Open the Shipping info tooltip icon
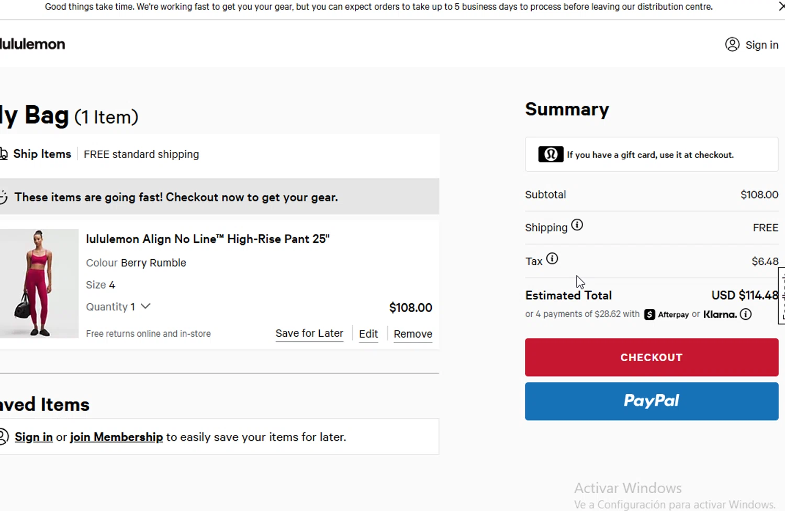The image size is (785, 511). coord(577,225)
